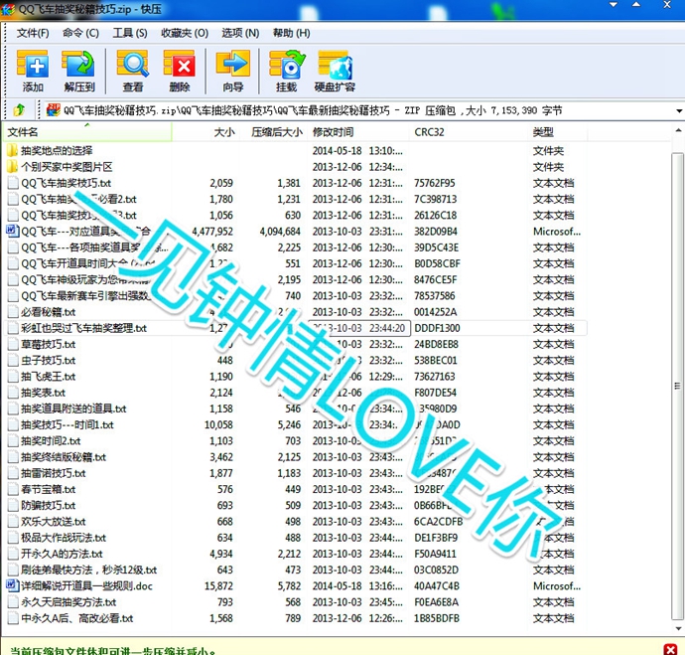This screenshot has height=655, width=685.
Task: Click file icon of 春节宝箱.txt
Action: 14,489
